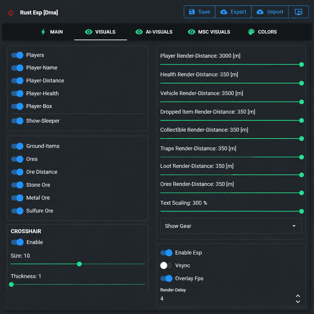This screenshot has height=314, width=314.
Task: Toggle crosshair Enable switch
Action: (x=17, y=242)
